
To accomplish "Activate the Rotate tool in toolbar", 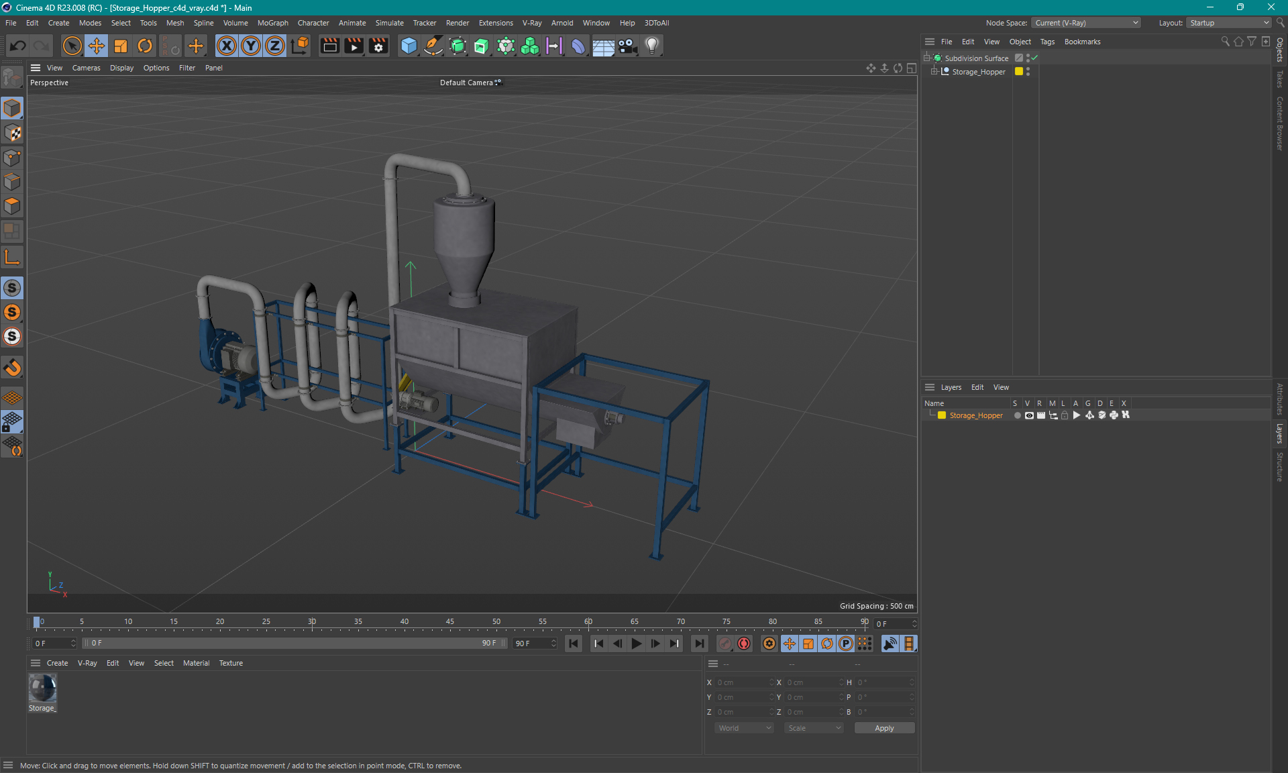I will coord(145,46).
